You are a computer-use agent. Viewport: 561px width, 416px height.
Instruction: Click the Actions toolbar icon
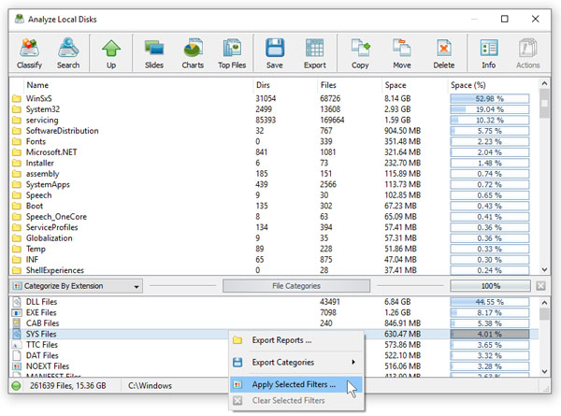tap(527, 53)
